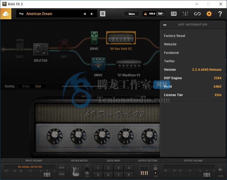Select the Gate pedal

tap(19, 45)
